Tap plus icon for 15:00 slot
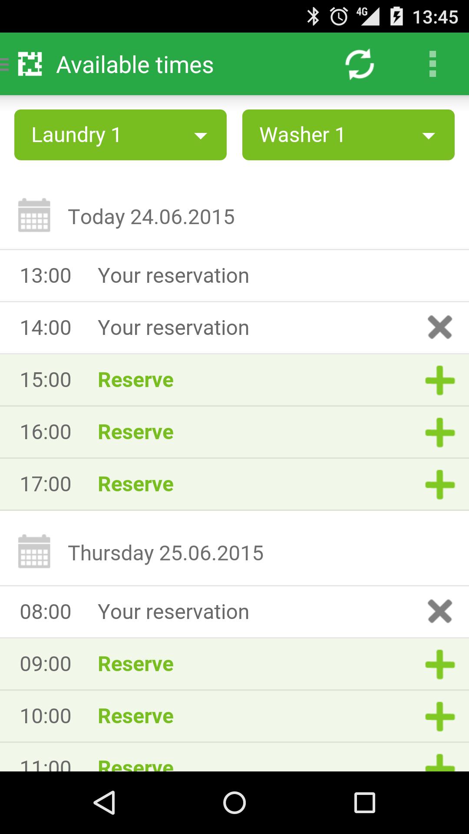This screenshot has height=834, width=469. [x=439, y=380]
